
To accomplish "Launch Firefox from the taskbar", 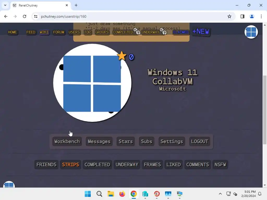I will [122, 194].
